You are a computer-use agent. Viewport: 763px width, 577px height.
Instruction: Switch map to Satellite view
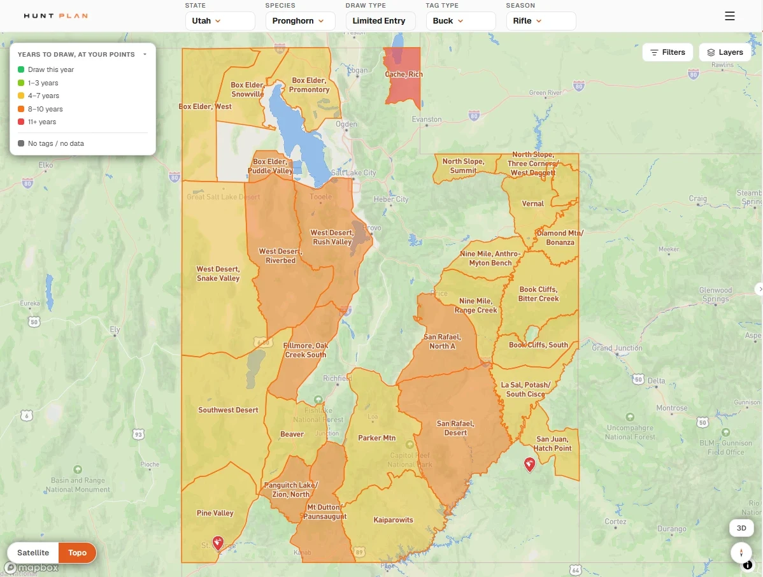[x=33, y=553]
